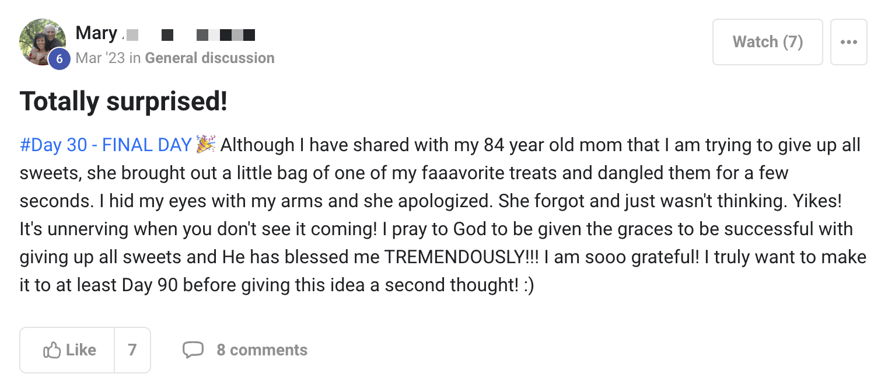
Task: Open the three-dot more options menu
Action: click(x=848, y=42)
